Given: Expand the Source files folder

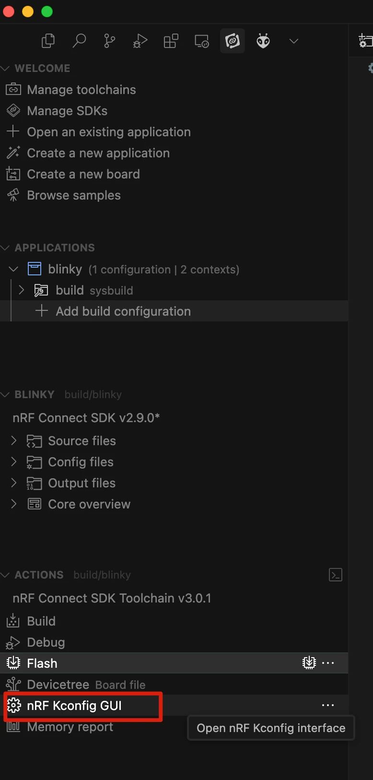Looking at the screenshot, I should [14, 441].
